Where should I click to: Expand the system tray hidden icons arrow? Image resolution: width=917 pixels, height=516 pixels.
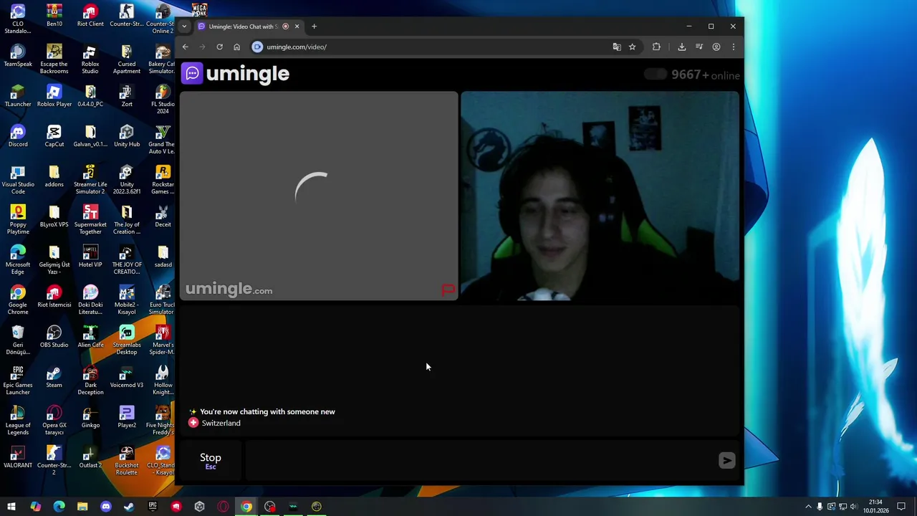tap(809, 507)
